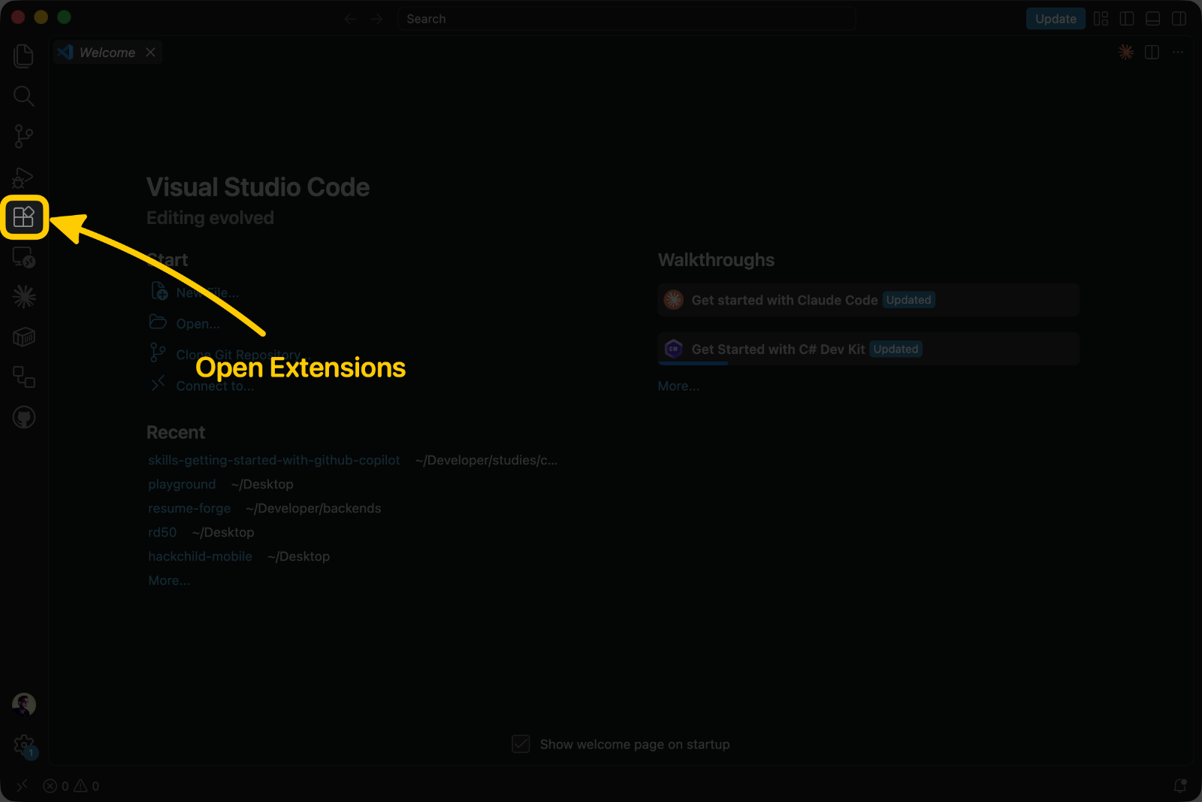The width and height of the screenshot is (1202, 802).
Task: Go forward with the right arrow
Action: click(x=376, y=19)
